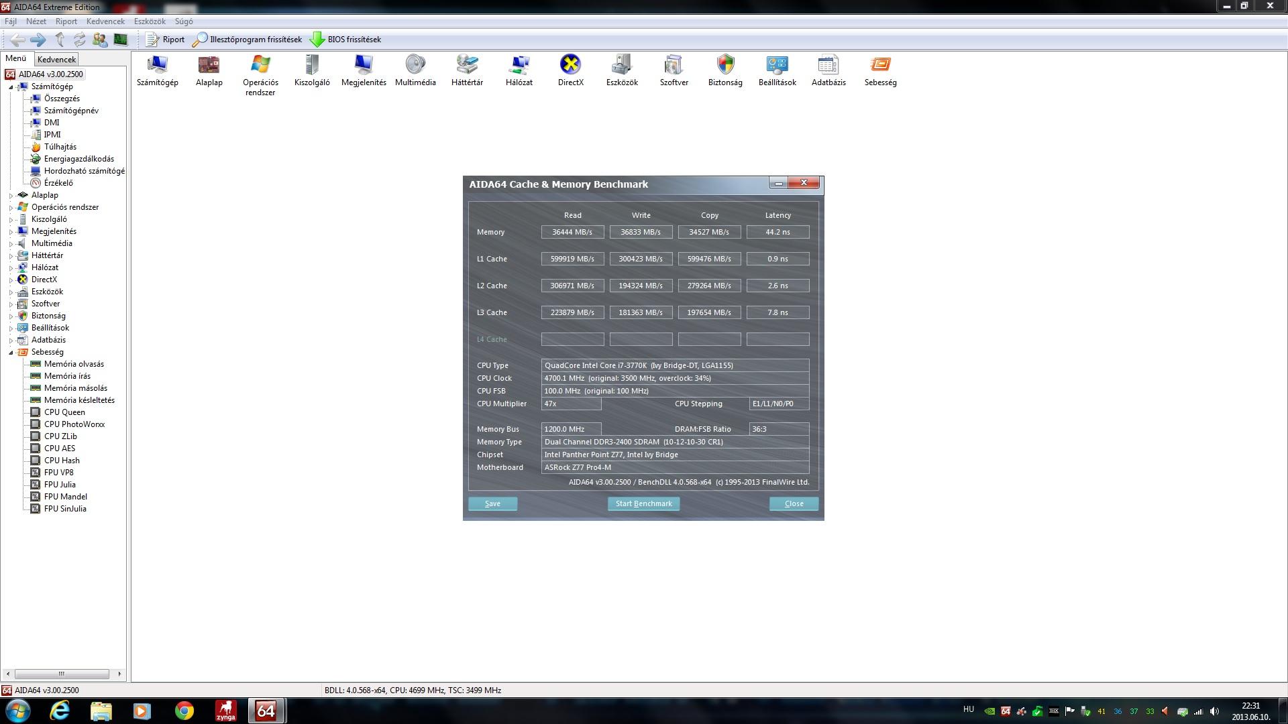The height and width of the screenshot is (724, 1288).
Task: Expand the Operációs rendszer tree node
Action: (x=11, y=207)
